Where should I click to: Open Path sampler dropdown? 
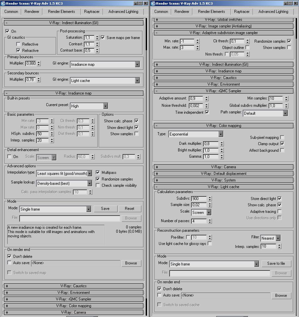[x=265, y=113]
